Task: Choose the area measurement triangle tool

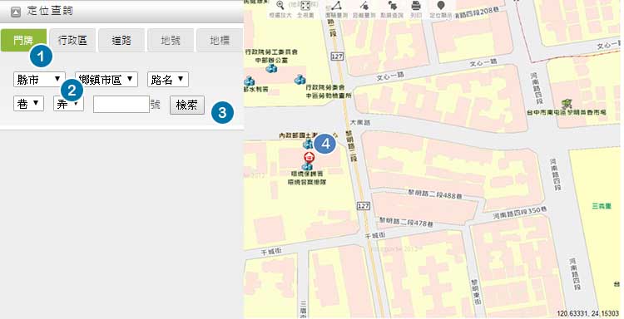Action: pos(336,6)
